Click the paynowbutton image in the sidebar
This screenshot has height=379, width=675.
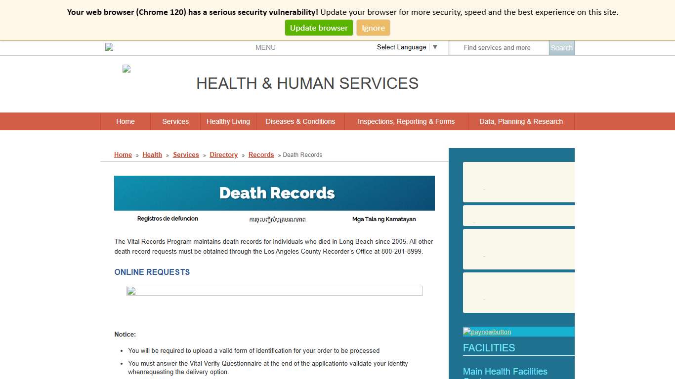[x=487, y=332]
